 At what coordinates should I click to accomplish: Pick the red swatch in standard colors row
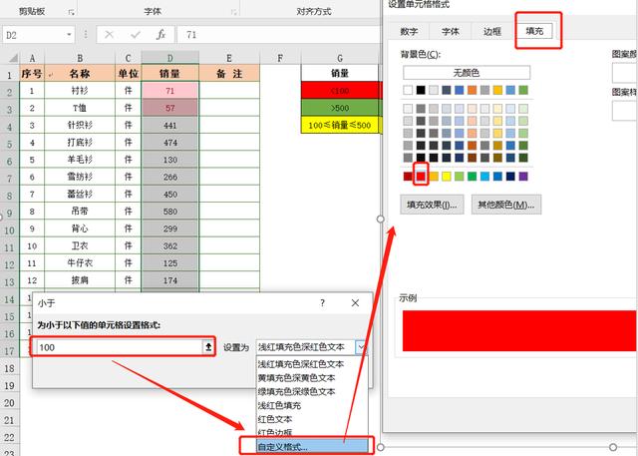click(423, 177)
